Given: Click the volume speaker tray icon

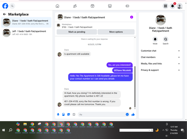Looking at the screenshot, I should [166, 136].
